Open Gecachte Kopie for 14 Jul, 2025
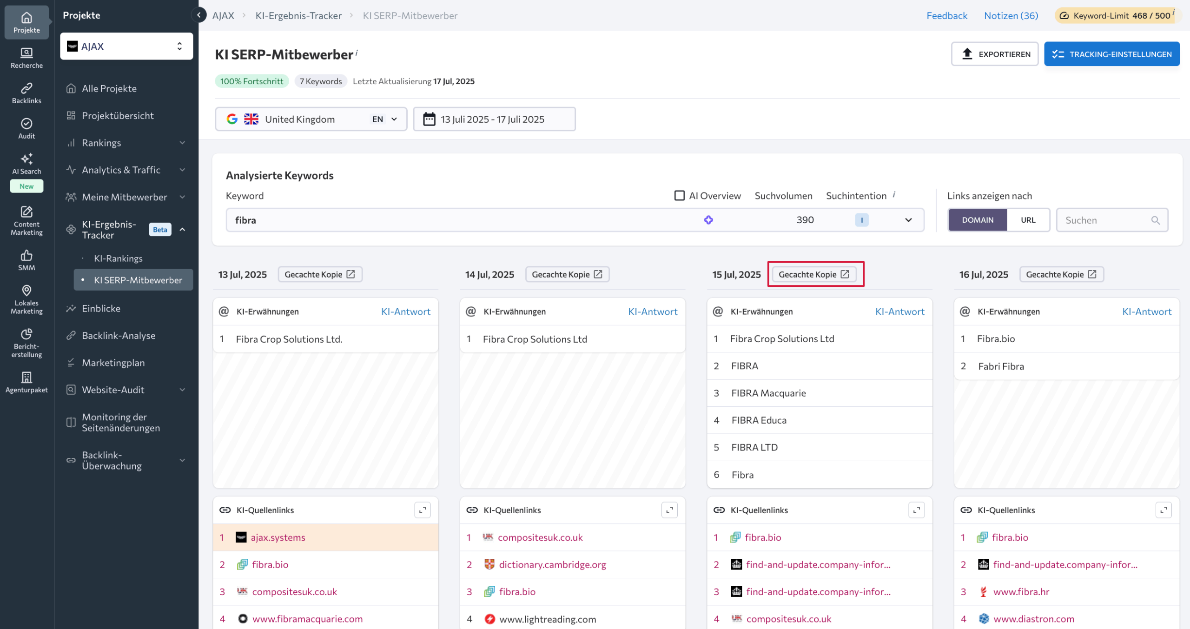This screenshot has height=629, width=1190. pos(567,274)
